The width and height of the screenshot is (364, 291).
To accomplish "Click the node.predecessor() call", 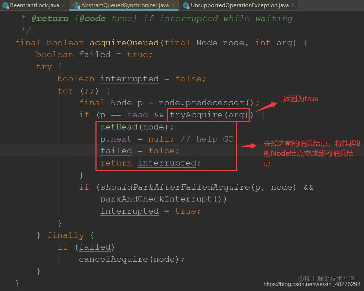I will pos(206,103).
